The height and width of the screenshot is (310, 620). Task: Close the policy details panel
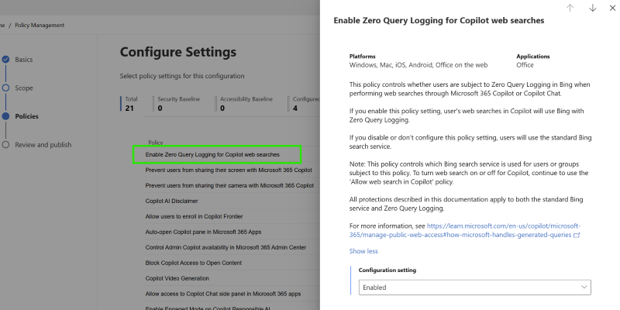(612, 8)
